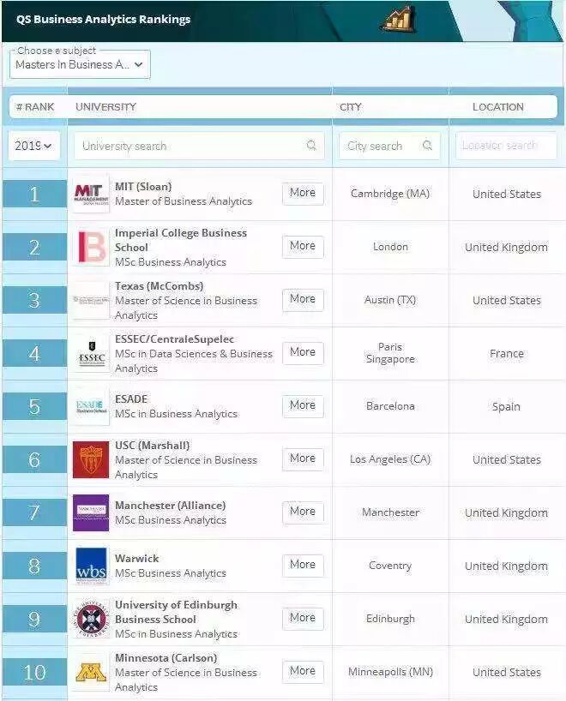This screenshot has width=566, height=701.
Task: Click the ESADE Business School logo
Action: click(91, 406)
